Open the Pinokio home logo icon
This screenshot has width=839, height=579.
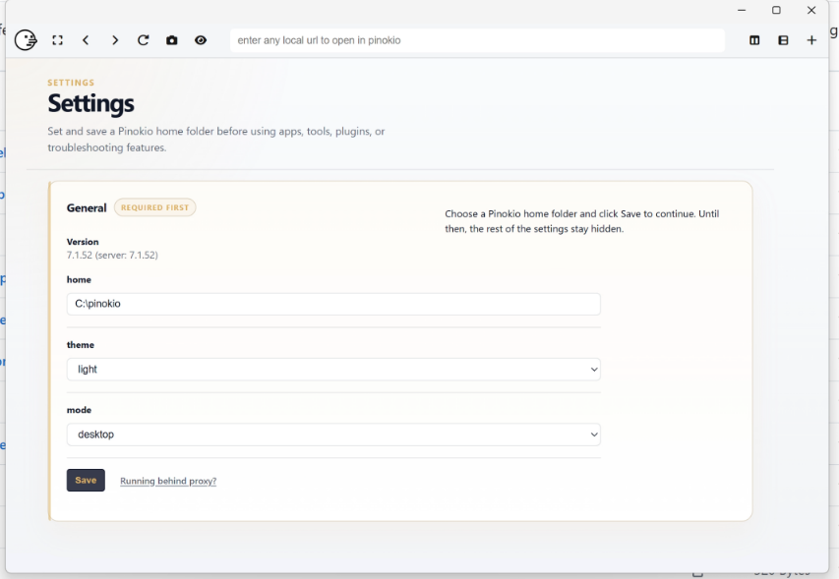26,40
